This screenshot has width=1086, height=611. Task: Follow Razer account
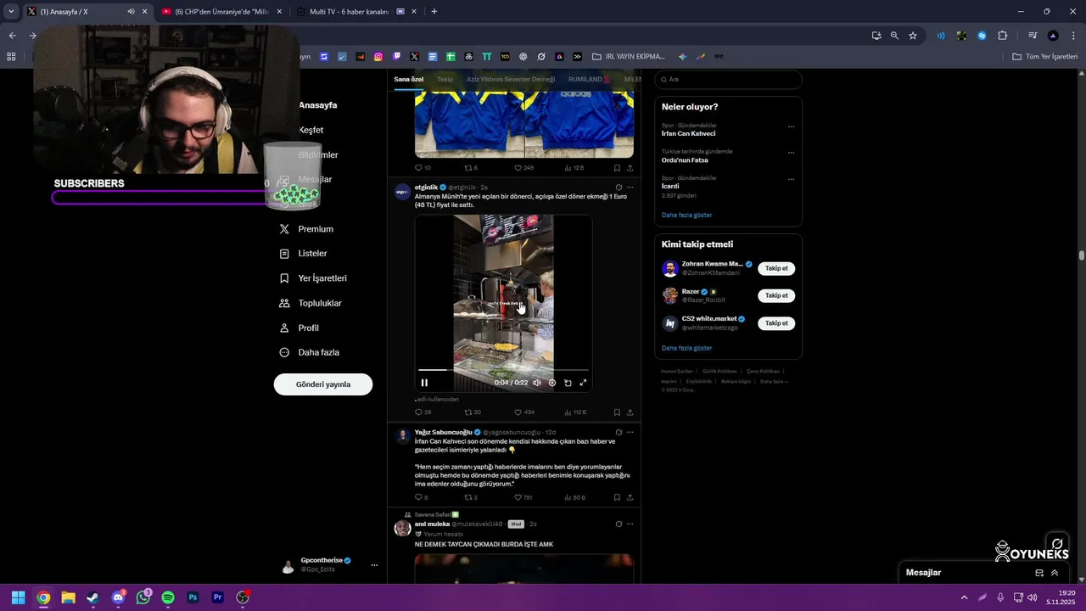point(776,295)
